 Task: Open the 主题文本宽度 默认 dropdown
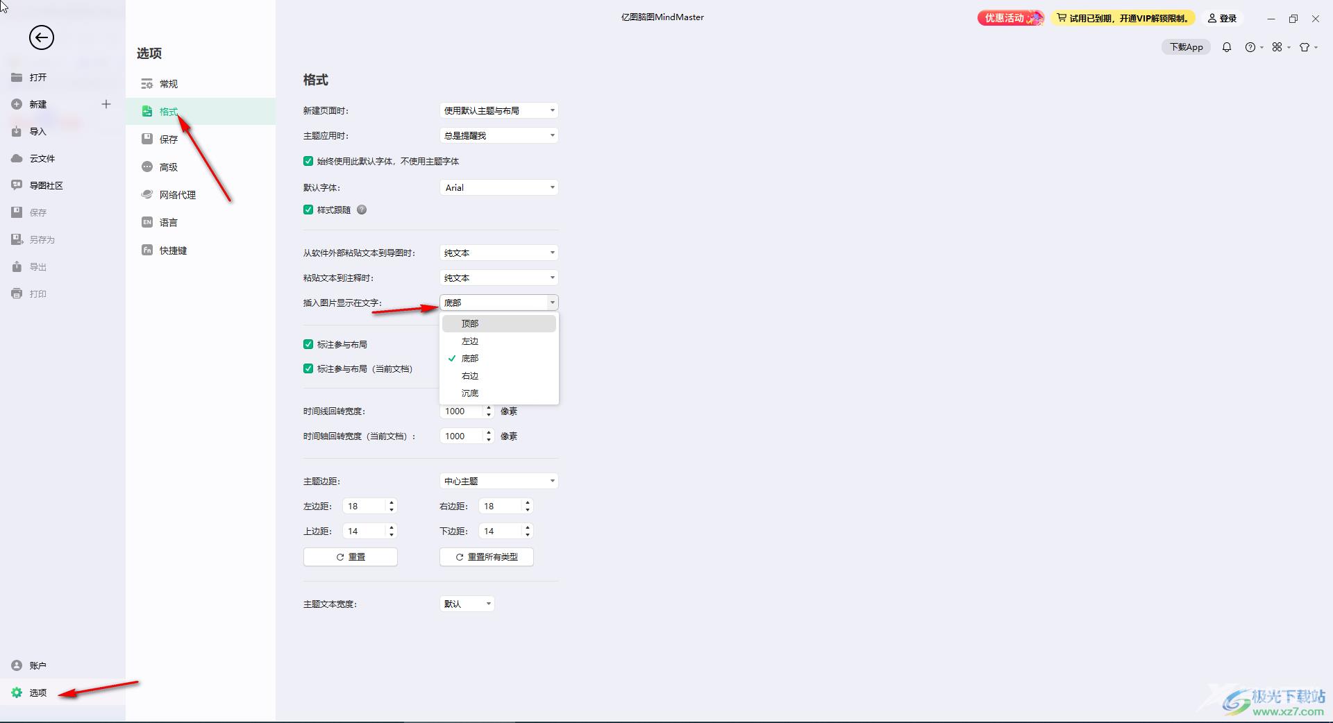467,604
